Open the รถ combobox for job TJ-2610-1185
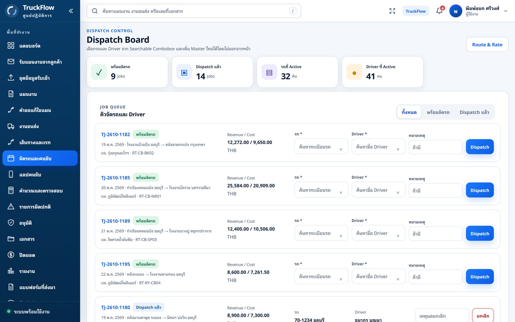The width and height of the screenshot is (515, 322). (x=321, y=190)
